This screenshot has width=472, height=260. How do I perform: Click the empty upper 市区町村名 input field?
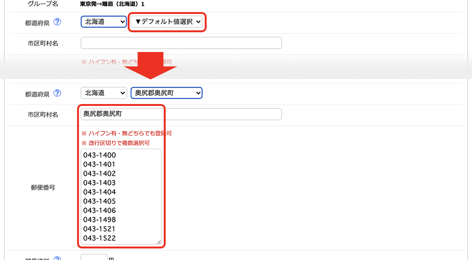(x=181, y=43)
